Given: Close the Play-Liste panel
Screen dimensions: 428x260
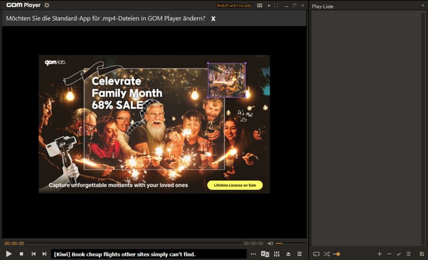Looking at the screenshot, I should pyautogui.click(x=423, y=5).
